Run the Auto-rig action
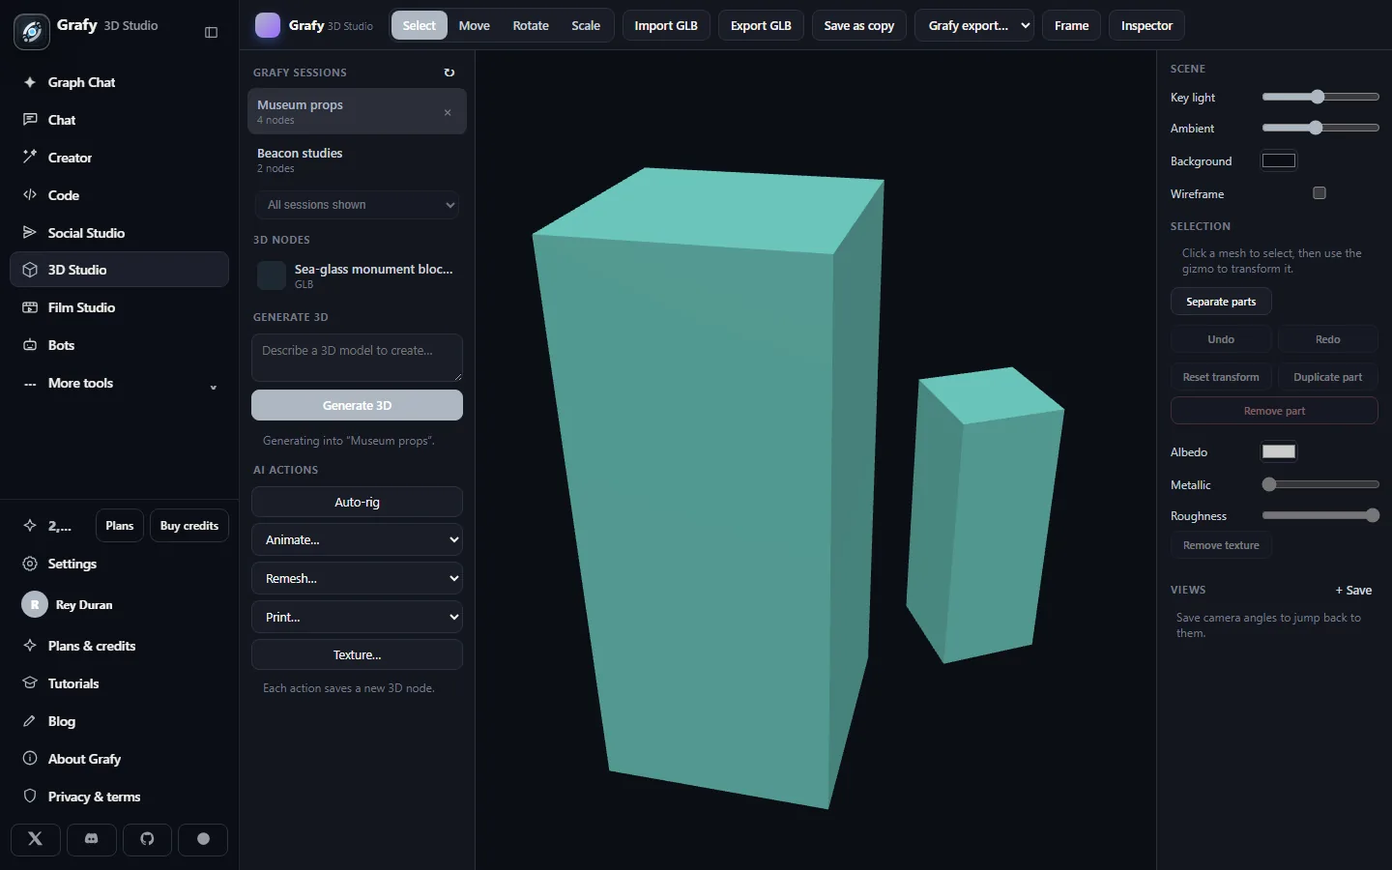 tap(357, 502)
